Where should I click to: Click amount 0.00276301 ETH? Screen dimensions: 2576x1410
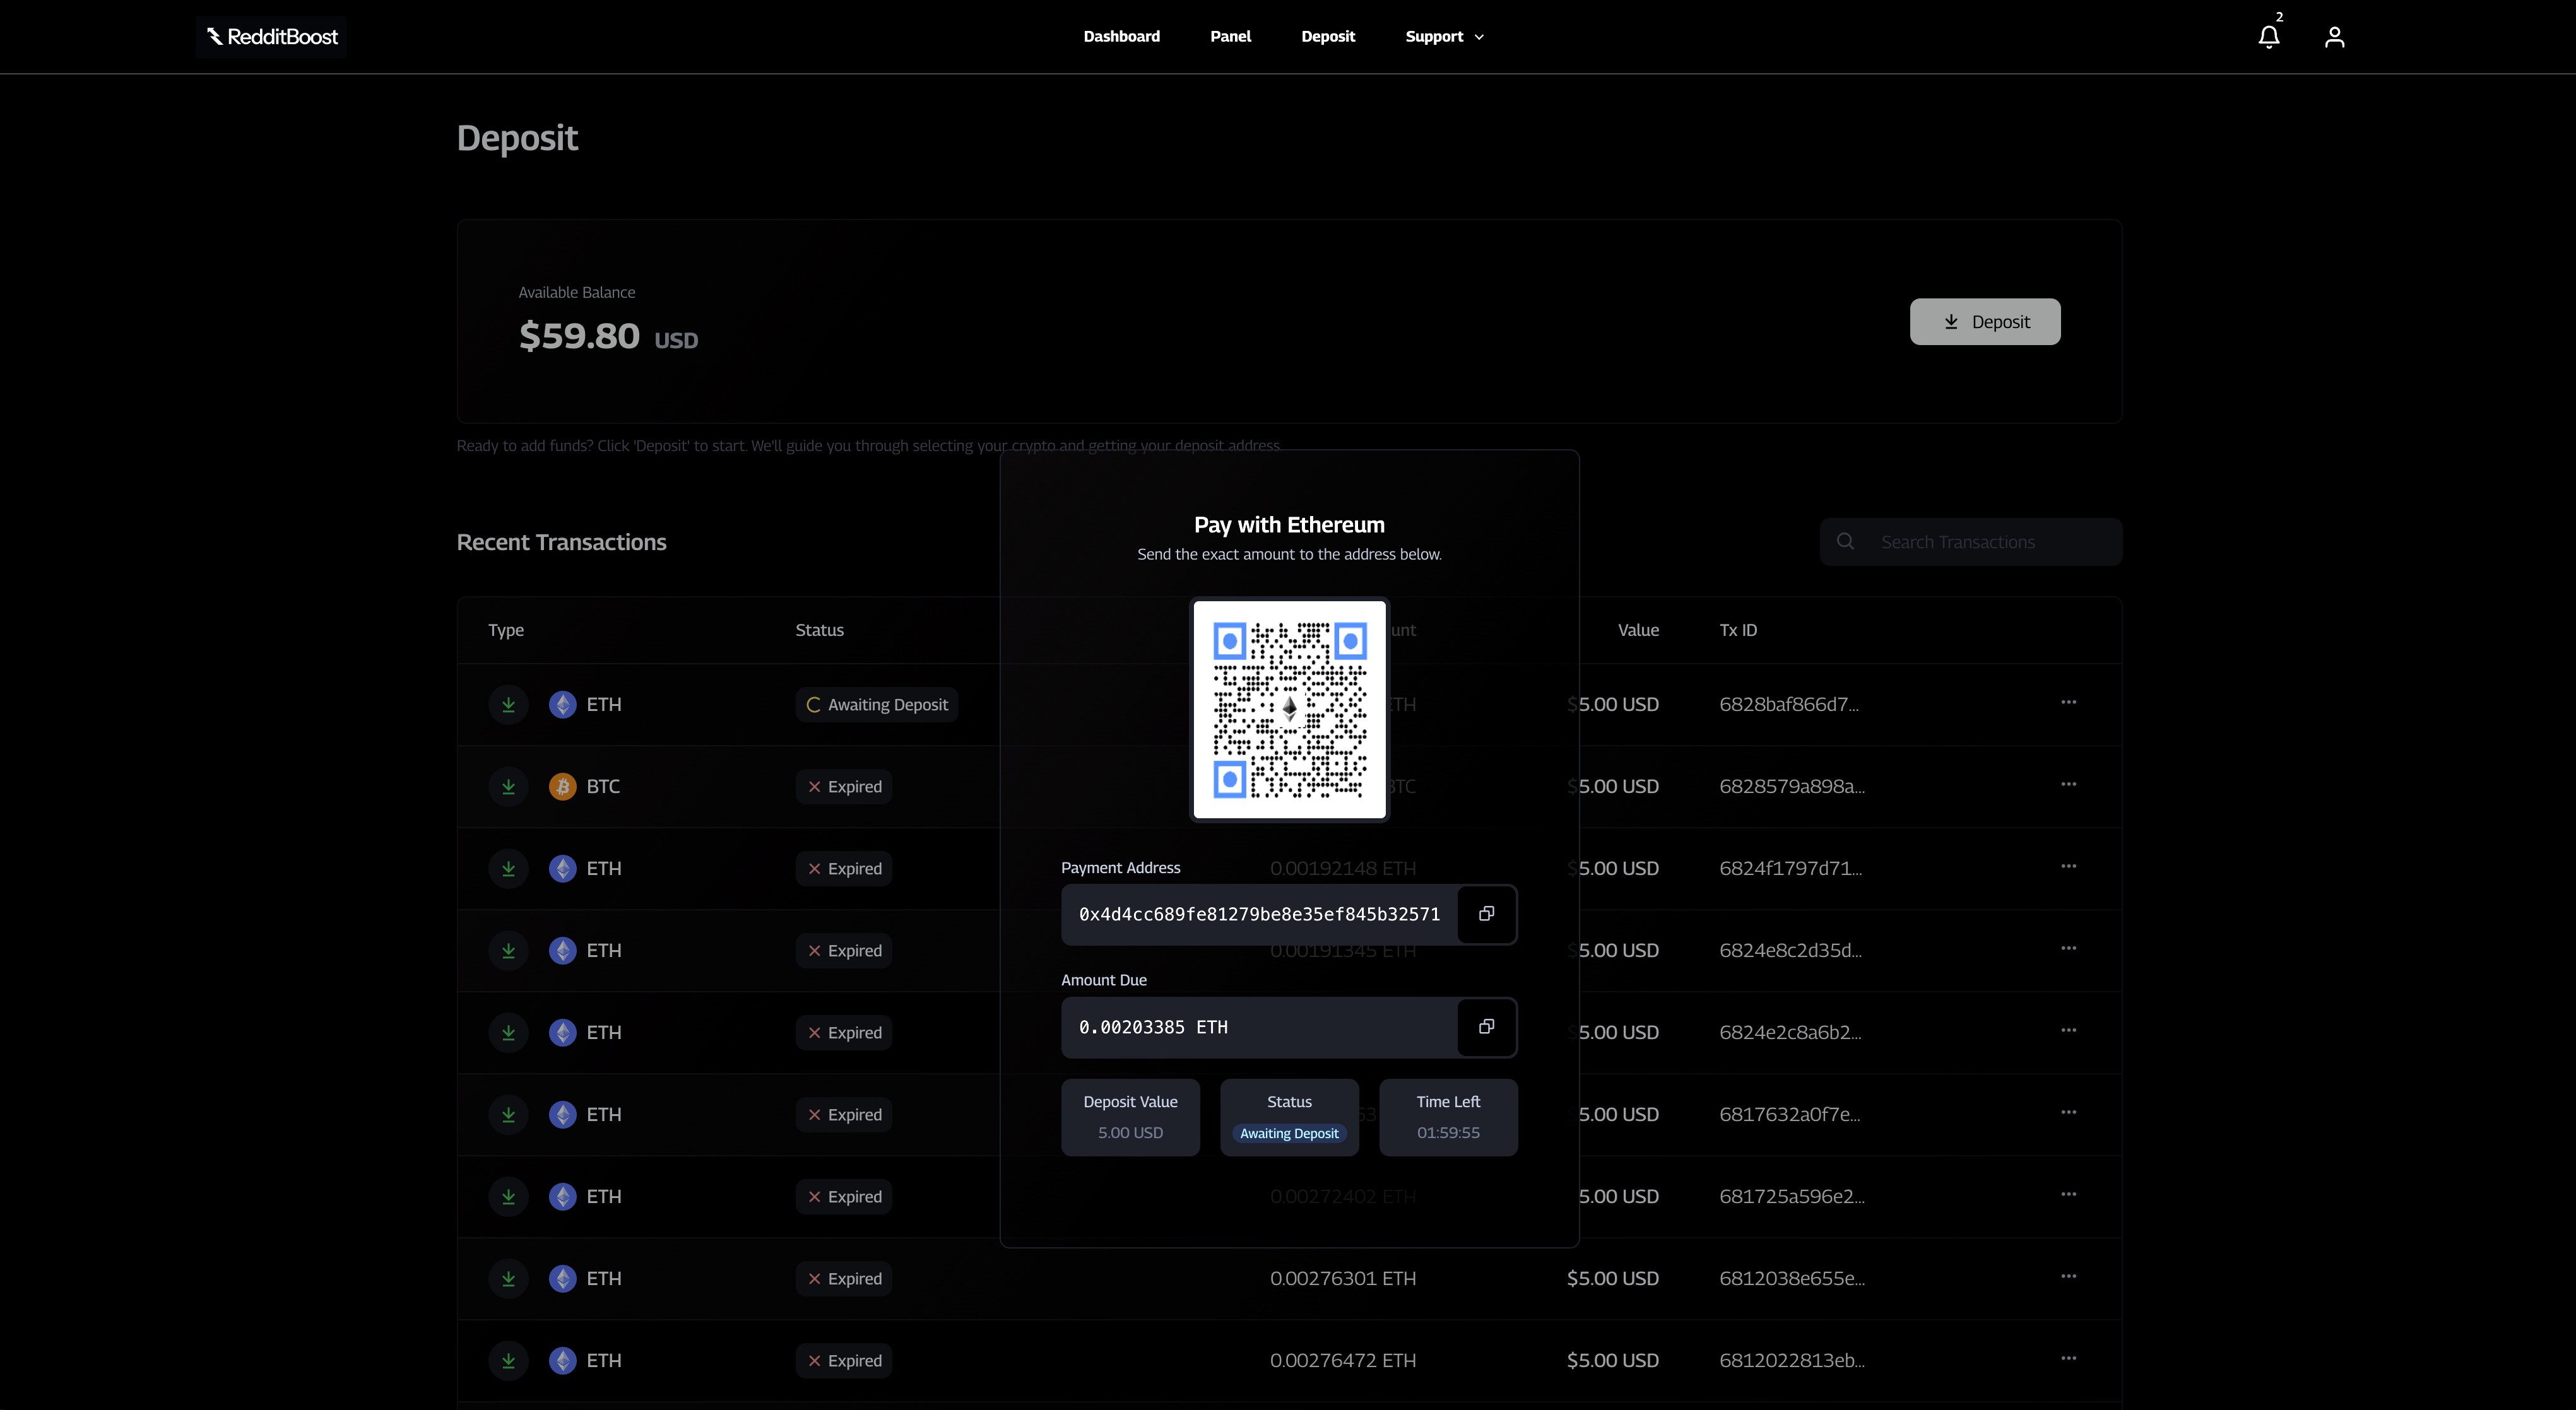tap(1343, 1279)
